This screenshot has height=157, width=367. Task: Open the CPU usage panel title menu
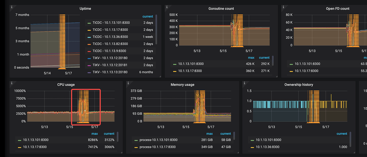click(x=66, y=85)
